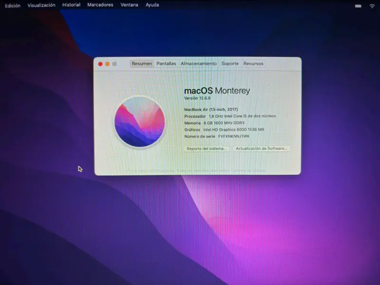Click the Reporte del sistema button
The width and height of the screenshot is (380, 285).
click(207, 149)
